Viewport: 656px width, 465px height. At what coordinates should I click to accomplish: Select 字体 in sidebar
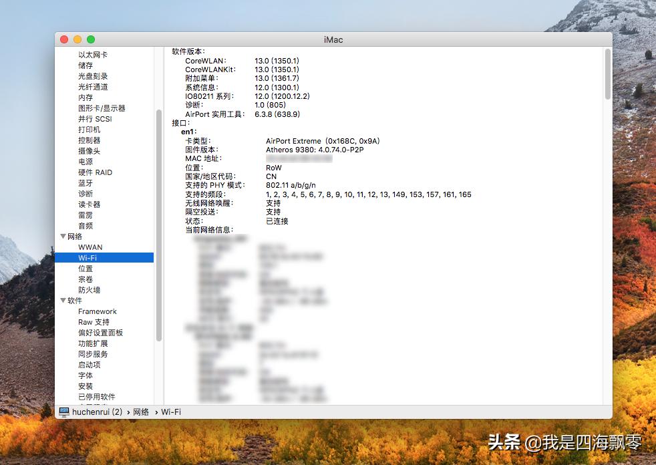(86, 375)
